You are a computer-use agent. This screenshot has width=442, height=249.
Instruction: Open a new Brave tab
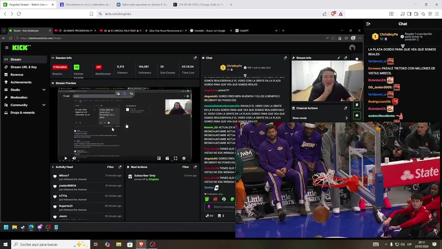pos(231,4)
